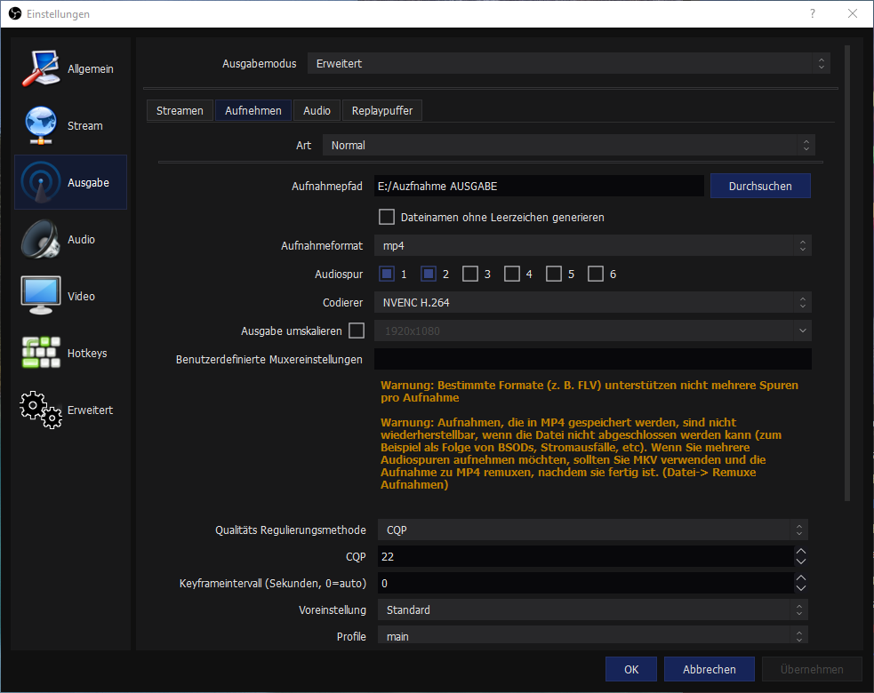Image resolution: width=874 pixels, height=693 pixels.
Task: Enable Audiospur 4
Action: coord(512,274)
